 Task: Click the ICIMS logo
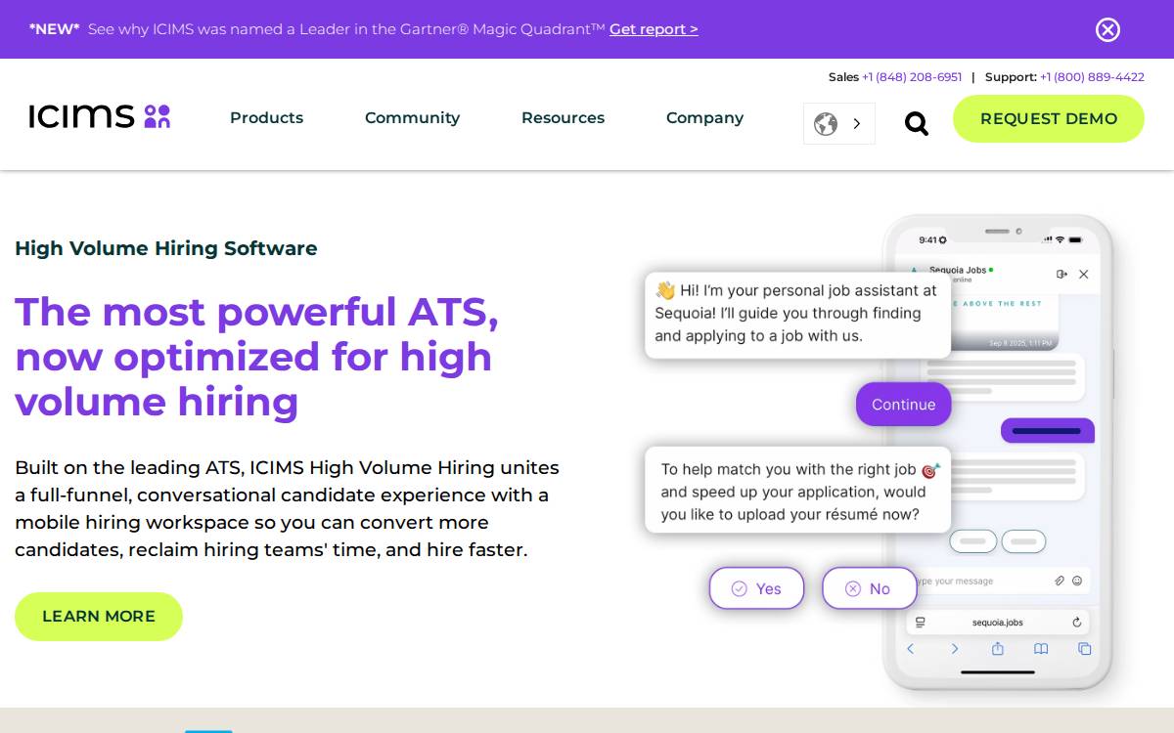100,117
